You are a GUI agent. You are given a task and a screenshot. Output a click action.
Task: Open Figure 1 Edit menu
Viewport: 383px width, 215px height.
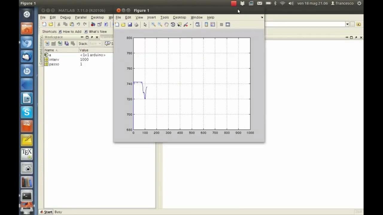[128, 17]
